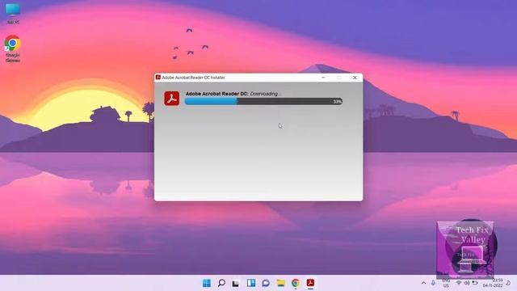Viewport: 517px width, 291px height.
Task: Launch Chrome from the taskbar
Action: click(x=296, y=283)
